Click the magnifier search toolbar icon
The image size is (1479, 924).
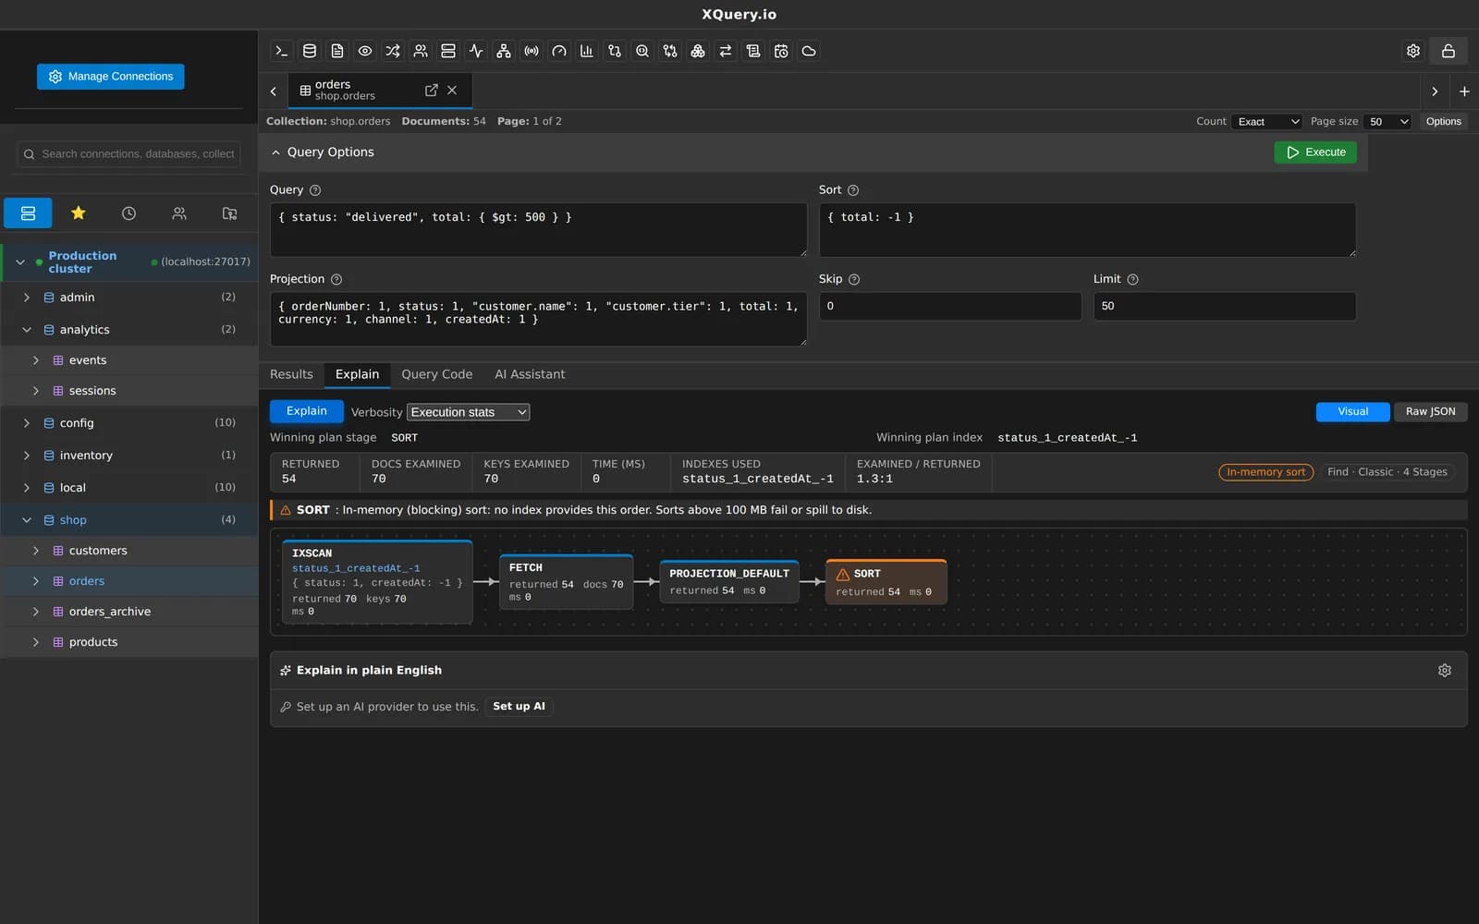tap(642, 51)
